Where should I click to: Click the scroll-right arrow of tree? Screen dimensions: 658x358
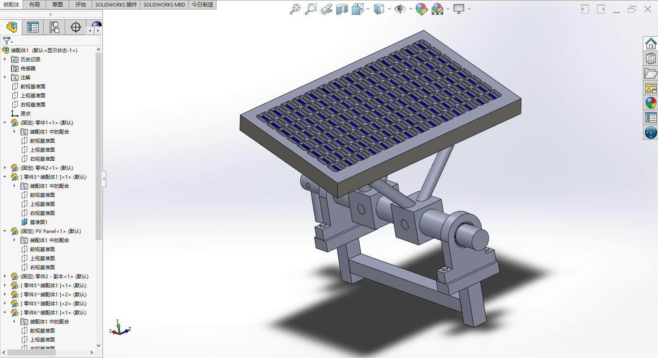[x=92, y=352]
